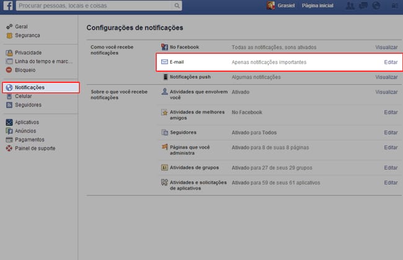Click the Anúncios sidebar icon
The image size is (403, 260).
click(x=9, y=131)
